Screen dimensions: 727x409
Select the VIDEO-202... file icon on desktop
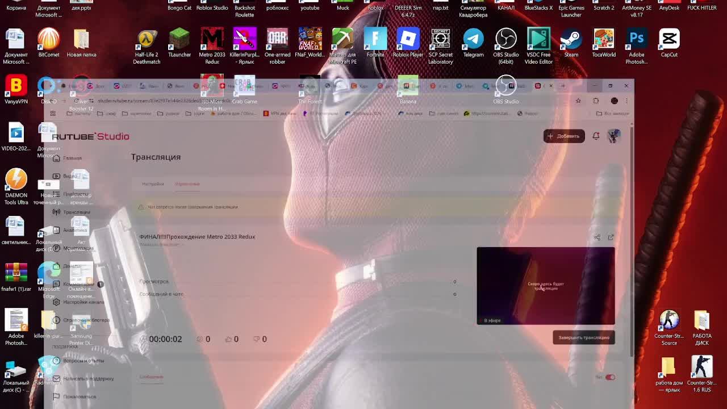[x=16, y=136]
